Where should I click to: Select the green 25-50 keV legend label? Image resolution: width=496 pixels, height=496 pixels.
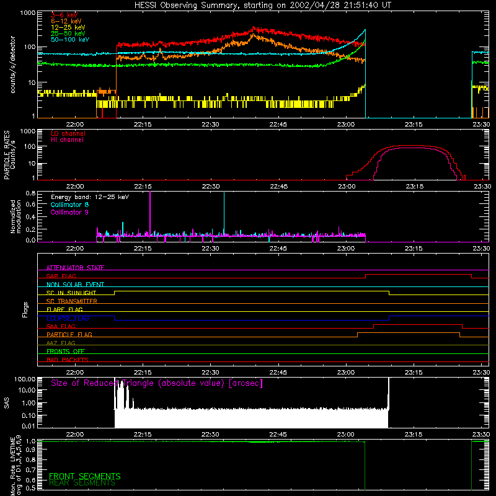point(68,33)
